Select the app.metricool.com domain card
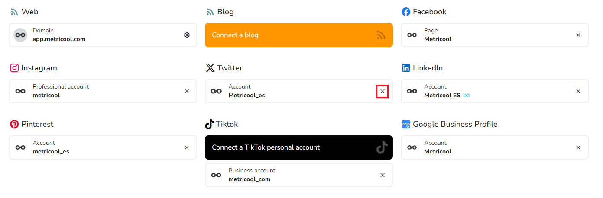603x198 pixels. coord(104,35)
